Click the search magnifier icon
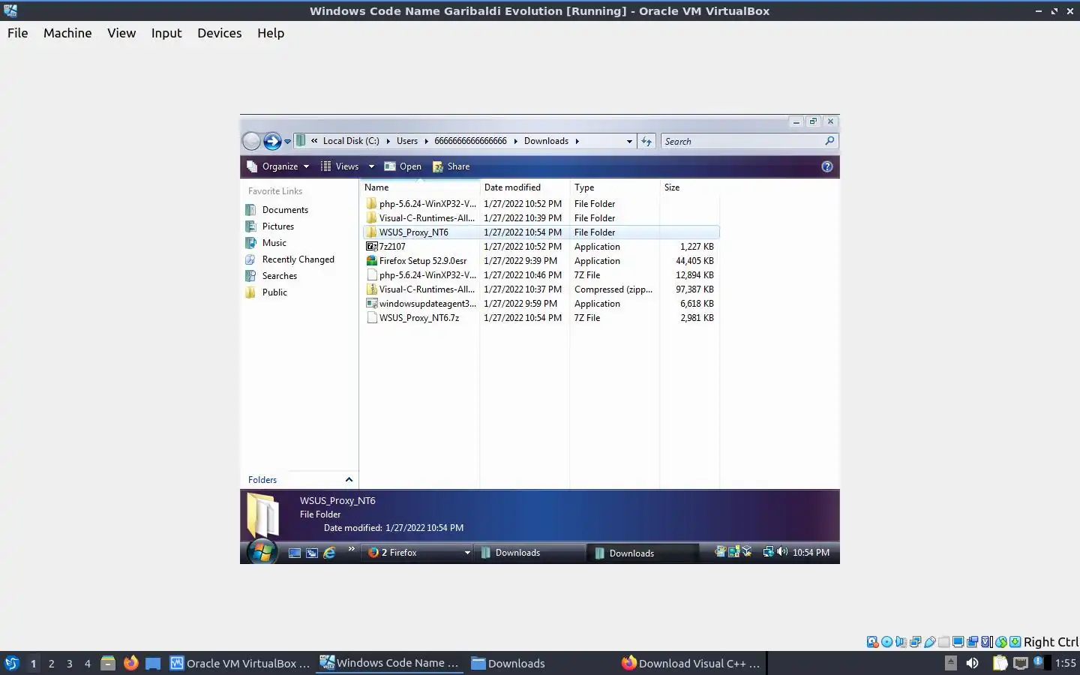 [x=829, y=141]
